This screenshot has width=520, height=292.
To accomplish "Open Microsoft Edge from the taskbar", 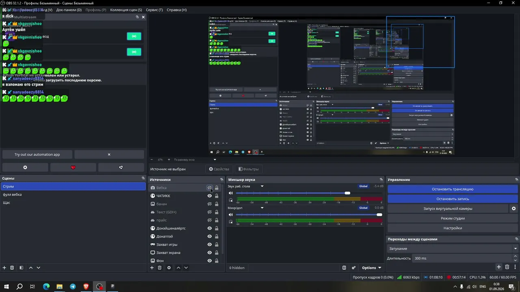I will (46, 287).
